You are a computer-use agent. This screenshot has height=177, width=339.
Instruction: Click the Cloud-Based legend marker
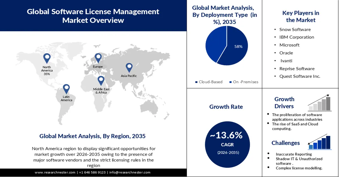pos(196,82)
